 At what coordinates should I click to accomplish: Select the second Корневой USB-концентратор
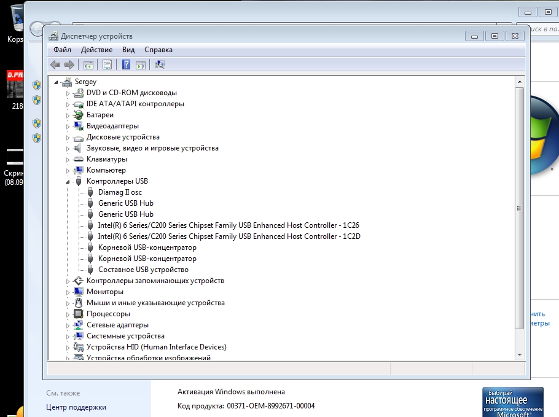click(x=147, y=259)
